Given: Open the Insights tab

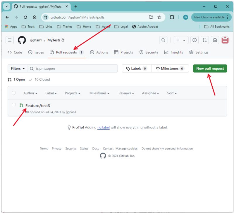Looking at the screenshot, I should pos(174,52).
